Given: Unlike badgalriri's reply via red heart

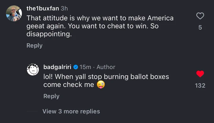Looking at the screenshot, I should point(200,74).
